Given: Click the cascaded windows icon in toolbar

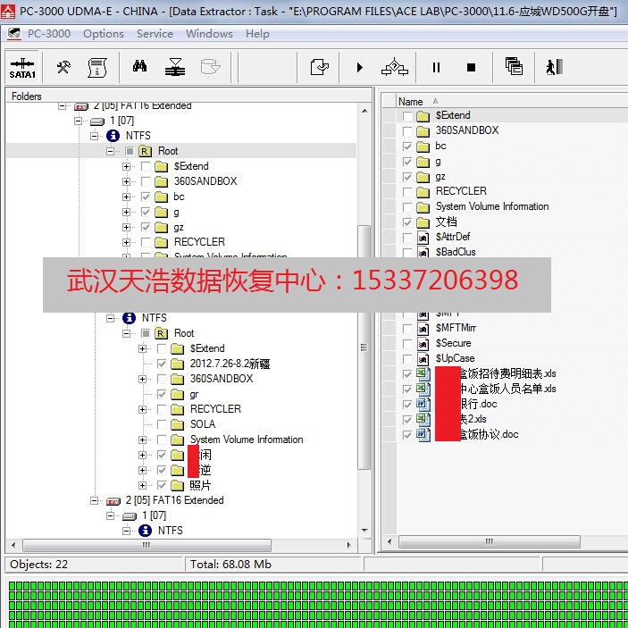Looking at the screenshot, I should point(514,68).
